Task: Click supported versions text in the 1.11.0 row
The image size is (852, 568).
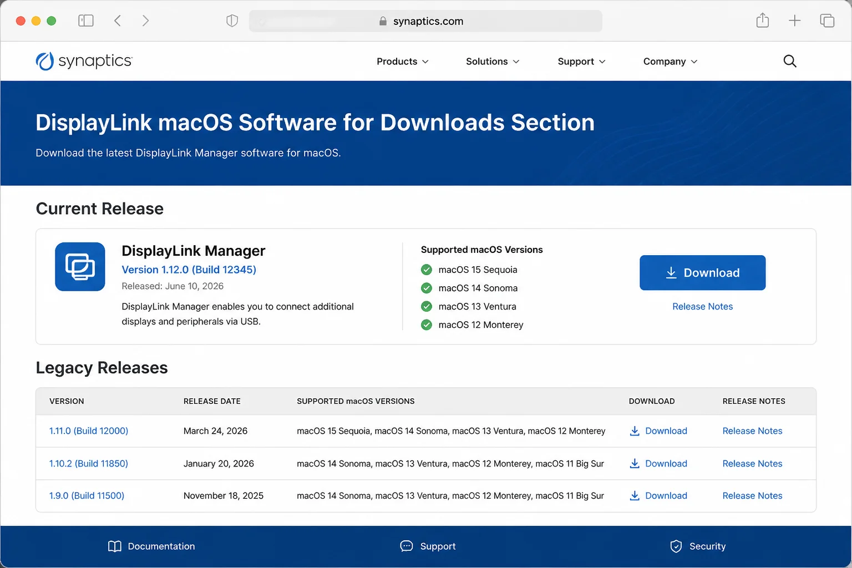Action: (451, 431)
